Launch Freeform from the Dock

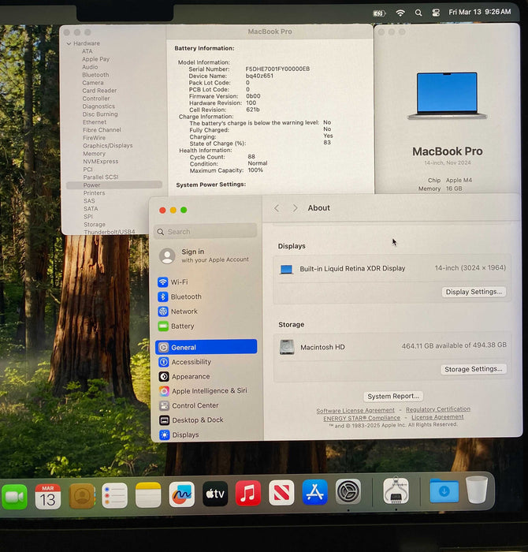pyautogui.click(x=181, y=494)
